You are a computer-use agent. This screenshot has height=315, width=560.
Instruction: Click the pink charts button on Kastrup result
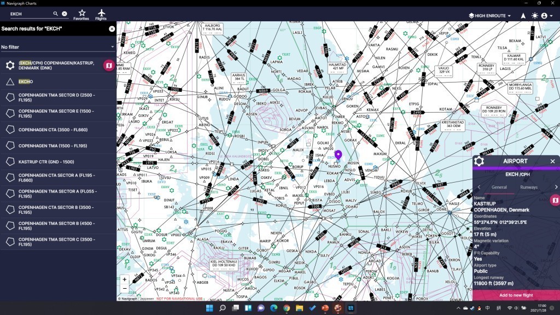coord(109,66)
